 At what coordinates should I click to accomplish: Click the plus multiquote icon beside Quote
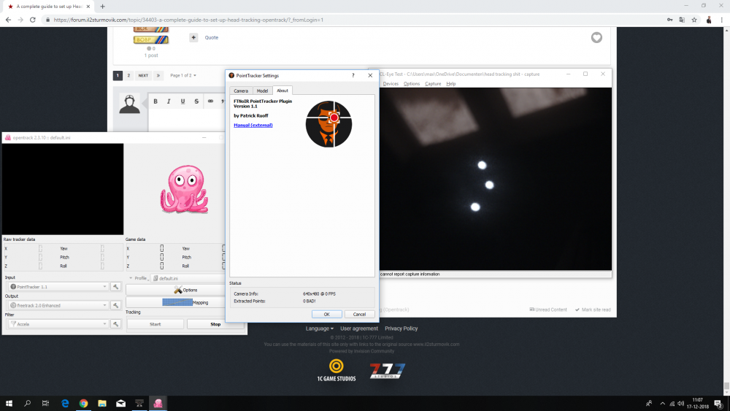click(x=193, y=37)
